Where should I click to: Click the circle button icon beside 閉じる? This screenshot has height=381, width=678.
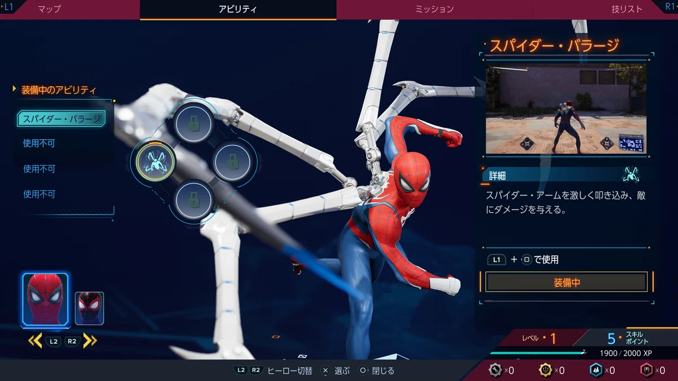[363, 371]
